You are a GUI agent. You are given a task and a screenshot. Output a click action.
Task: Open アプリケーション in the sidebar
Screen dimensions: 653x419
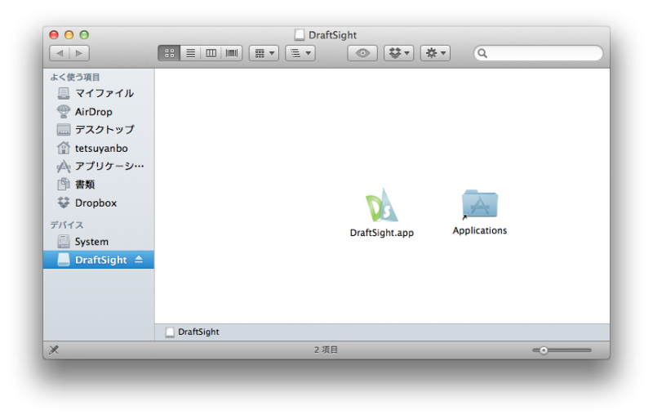click(99, 167)
